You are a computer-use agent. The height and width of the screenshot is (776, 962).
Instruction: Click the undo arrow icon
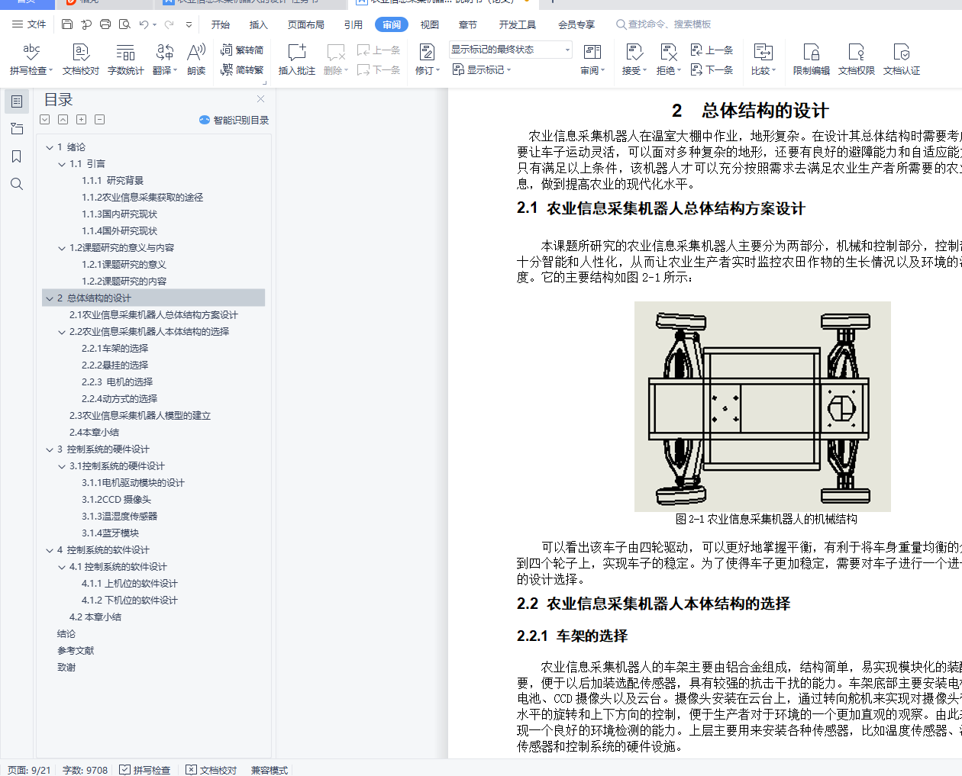(x=144, y=24)
